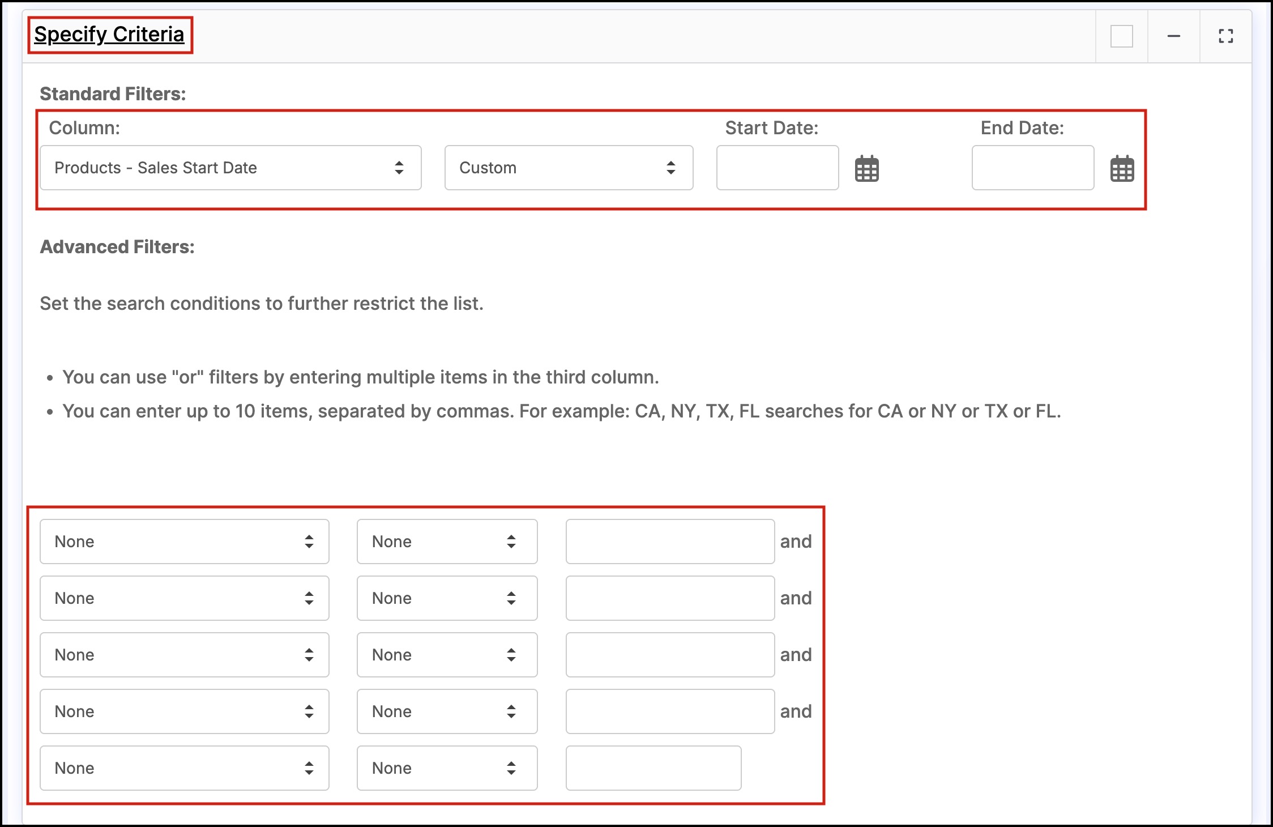Open fourth row column None dropdown
The image size is (1273, 827).
[184, 711]
